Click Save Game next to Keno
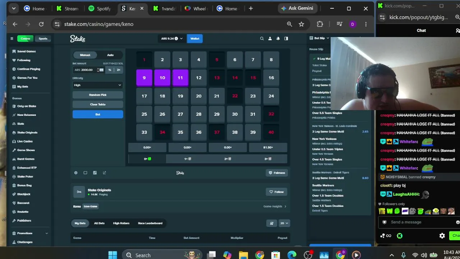 pos(91,206)
